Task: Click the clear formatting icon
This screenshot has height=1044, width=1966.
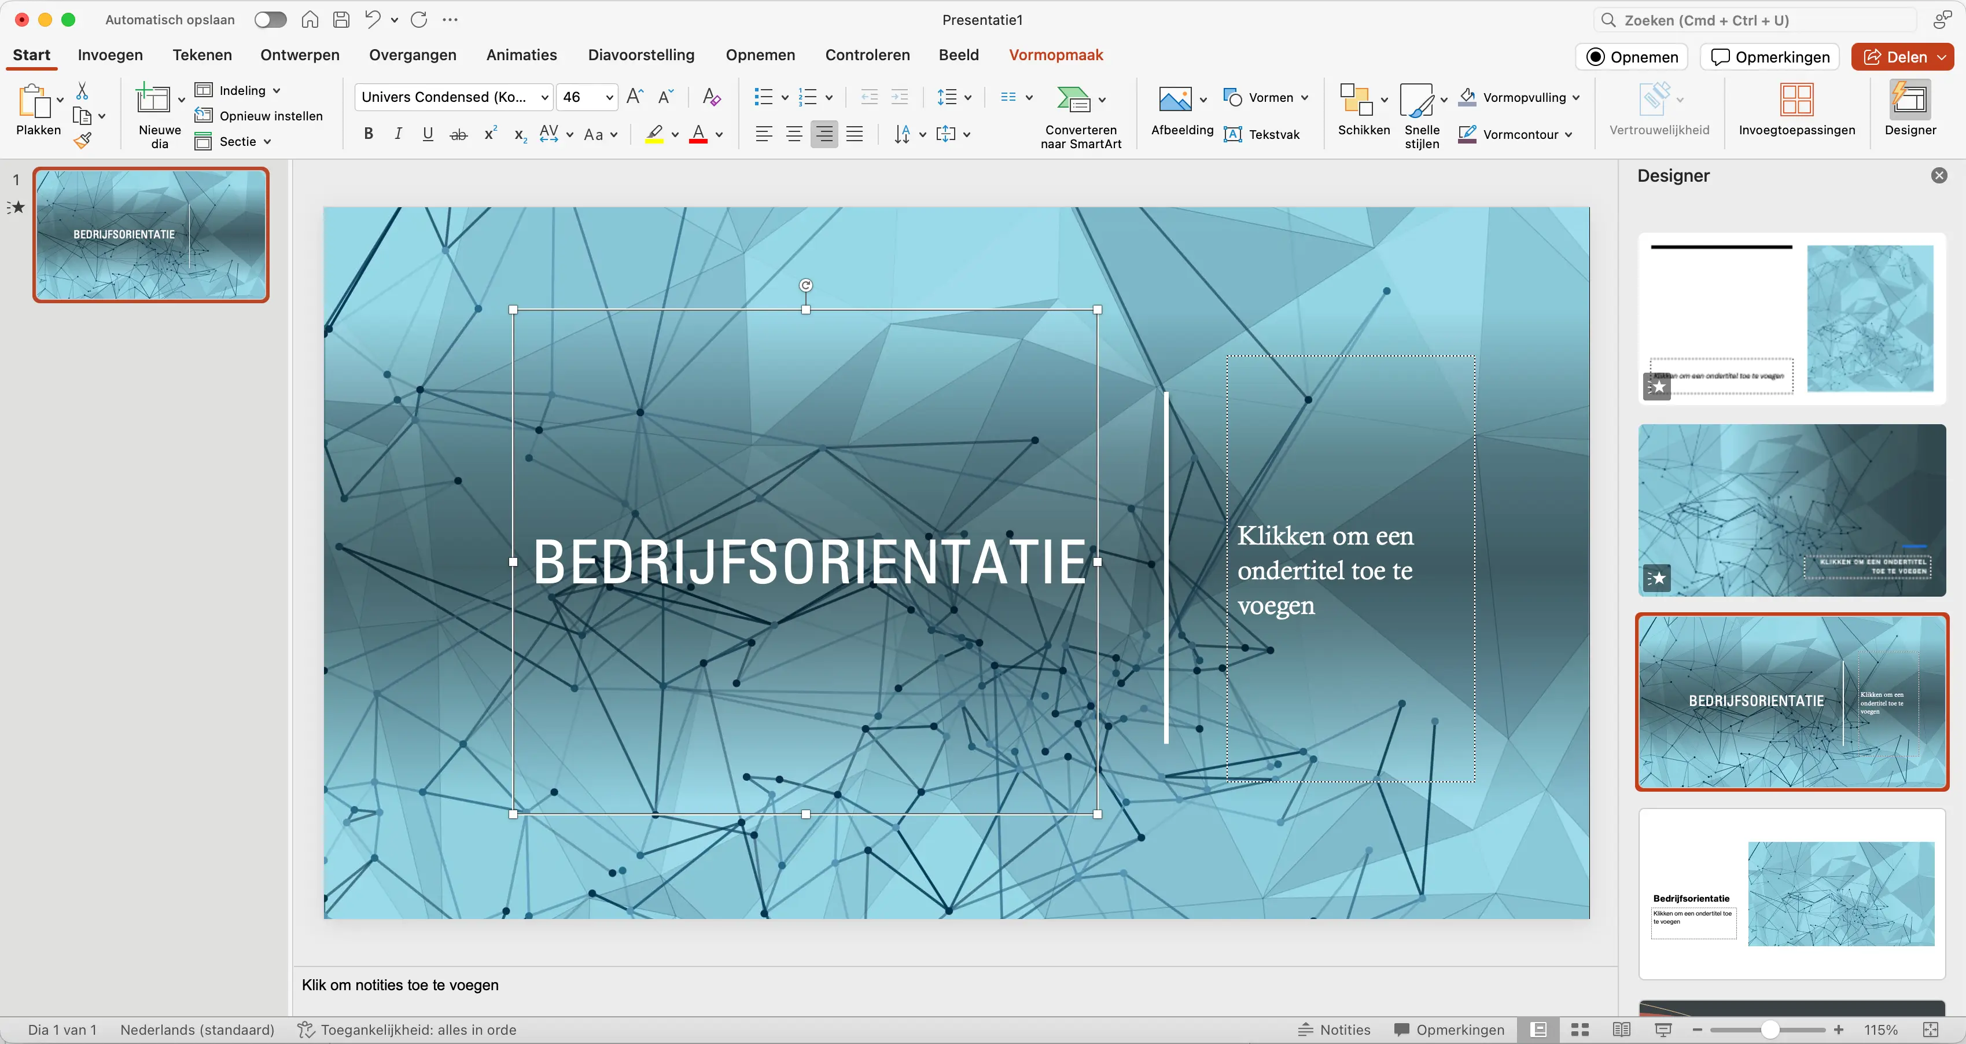Action: [x=711, y=97]
